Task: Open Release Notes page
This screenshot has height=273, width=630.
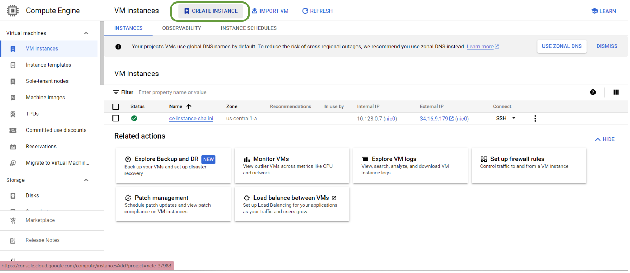Action: [43, 240]
